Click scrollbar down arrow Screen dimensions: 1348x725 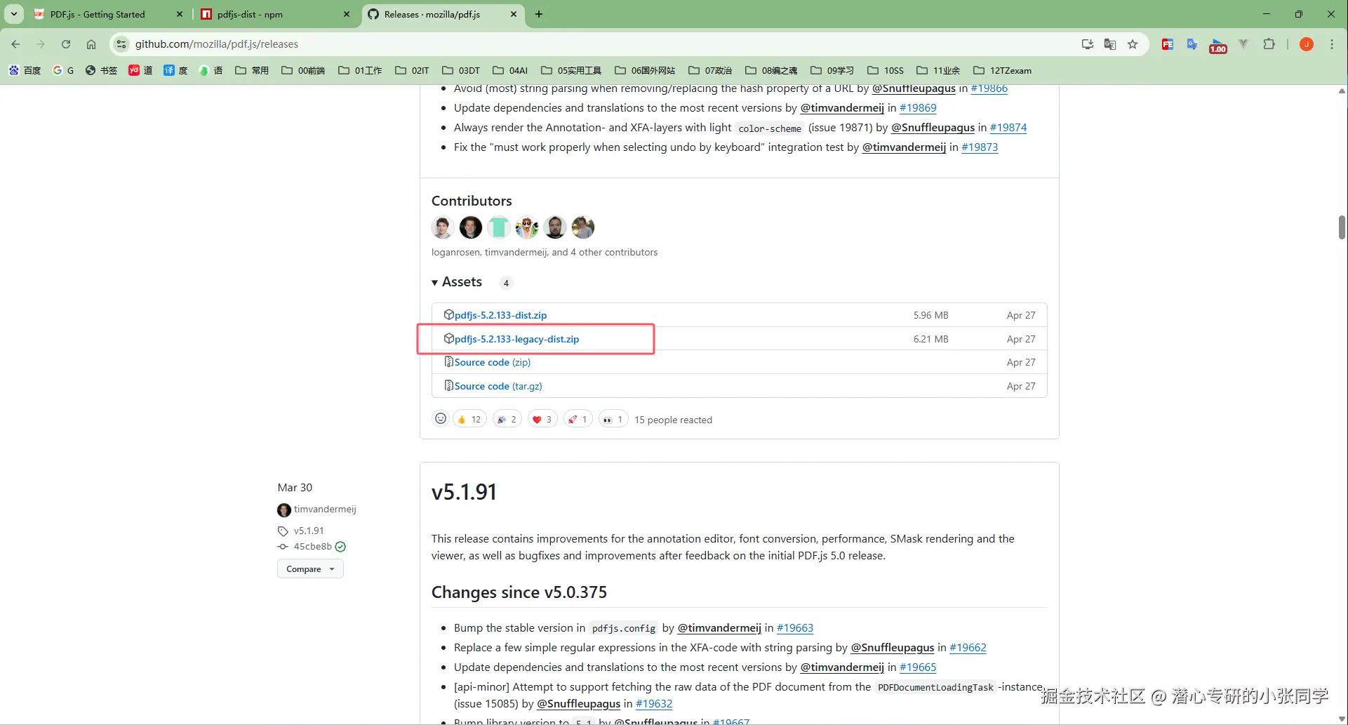pos(1342,719)
